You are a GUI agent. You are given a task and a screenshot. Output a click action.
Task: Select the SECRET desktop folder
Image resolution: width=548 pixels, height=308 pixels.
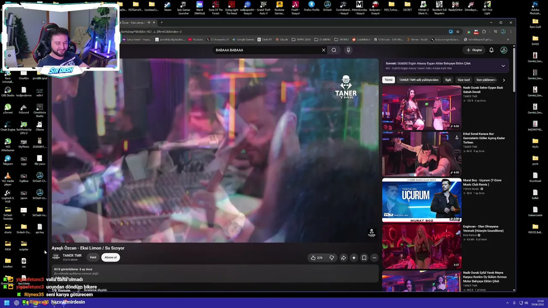pos(408,6)
